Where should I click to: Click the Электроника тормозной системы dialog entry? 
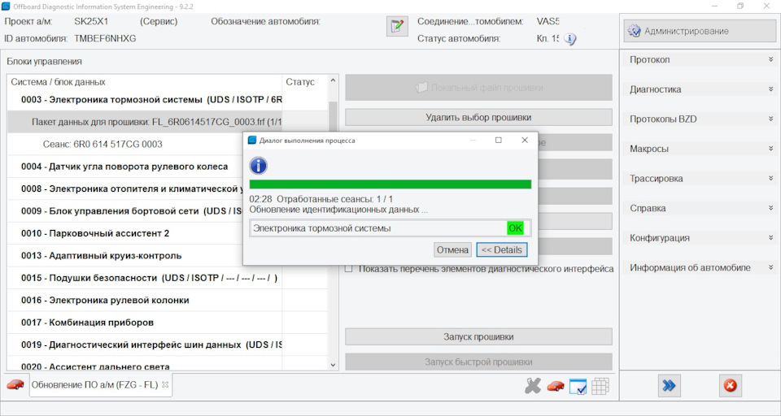coord(390,228)
